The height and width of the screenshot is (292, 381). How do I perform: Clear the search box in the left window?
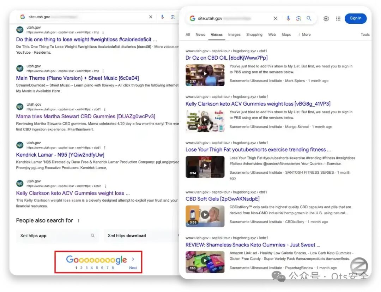[151, 17]
